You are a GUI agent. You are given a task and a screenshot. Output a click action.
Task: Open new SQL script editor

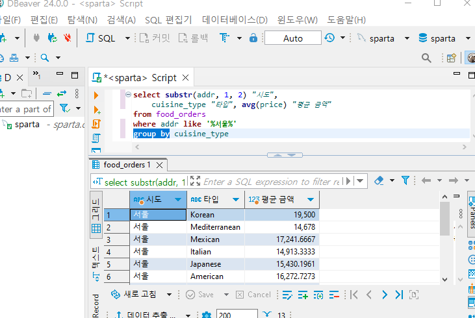101,38
